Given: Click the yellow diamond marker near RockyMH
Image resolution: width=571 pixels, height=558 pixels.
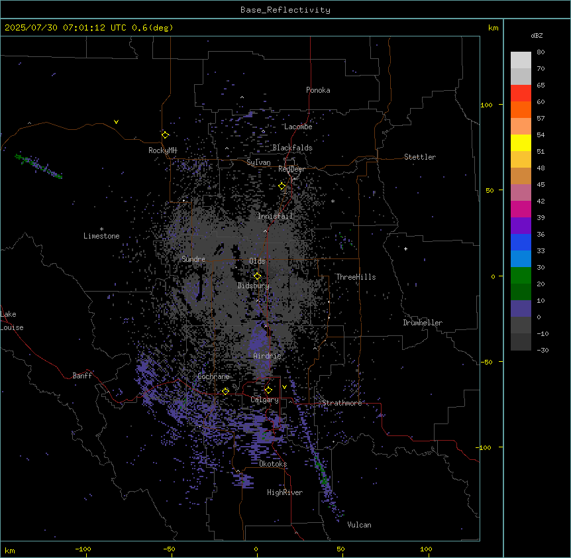Looking at the screenshot, I should click(x=166, y=135).
